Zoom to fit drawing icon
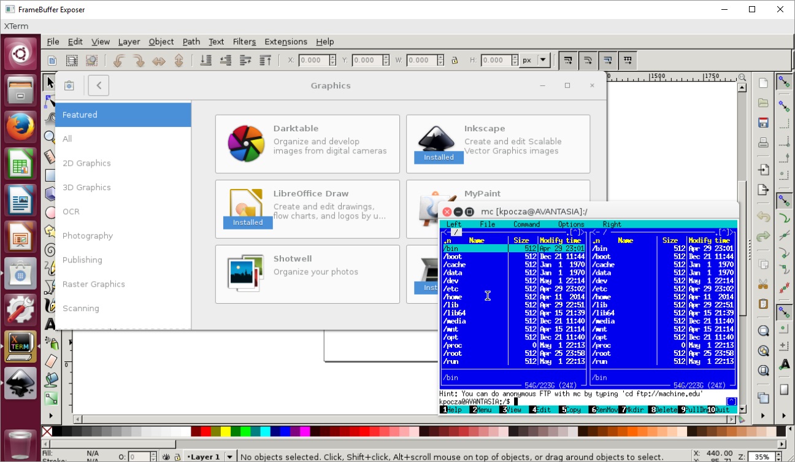 (763, 351)
